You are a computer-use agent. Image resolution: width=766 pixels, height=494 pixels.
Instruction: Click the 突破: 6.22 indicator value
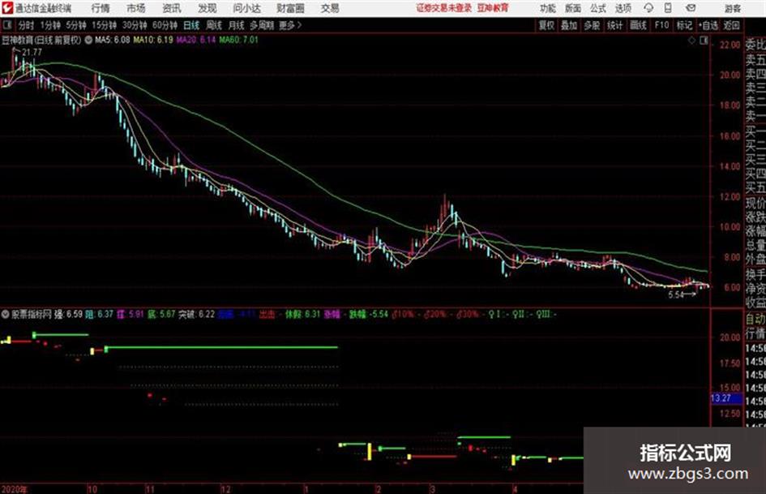tap(196, 315)
